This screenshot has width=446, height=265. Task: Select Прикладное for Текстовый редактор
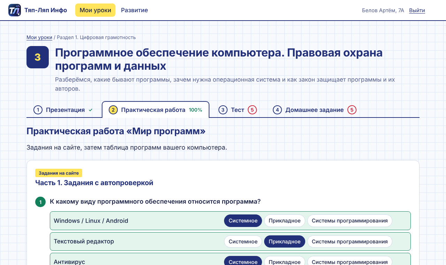285,242
